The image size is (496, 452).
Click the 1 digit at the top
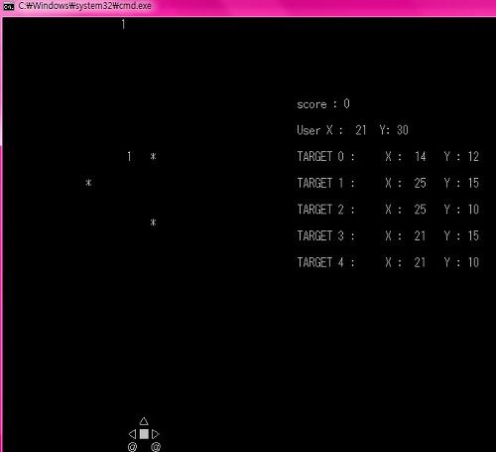[x=123, y=24]
